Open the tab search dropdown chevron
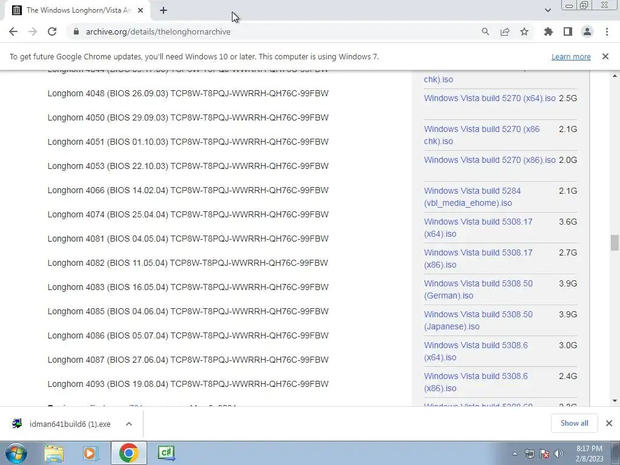 (547, 10)
